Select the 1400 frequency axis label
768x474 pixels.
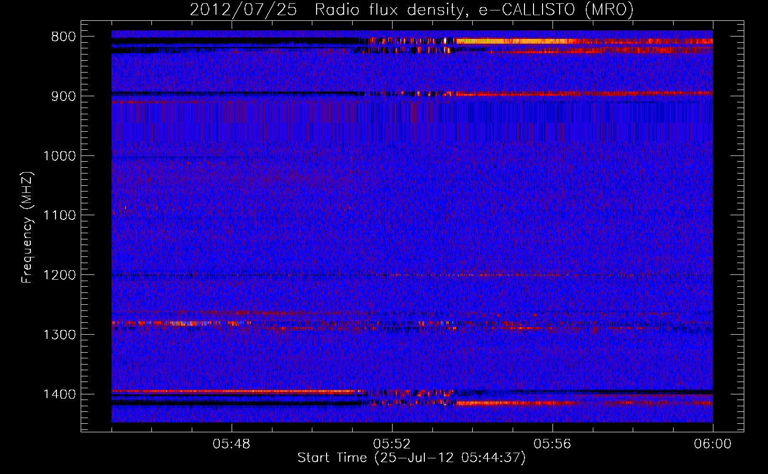[x=59, y=394]
